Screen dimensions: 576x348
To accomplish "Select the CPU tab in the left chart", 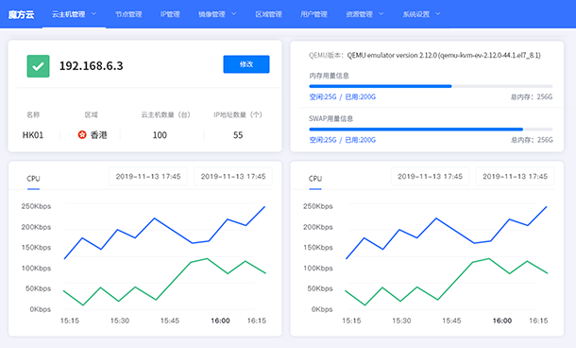I will (33, 179).
